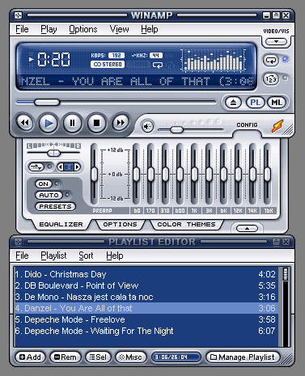Click the scrolling song title display
This screenshot has width=305, height=376.
click(137, 81)
